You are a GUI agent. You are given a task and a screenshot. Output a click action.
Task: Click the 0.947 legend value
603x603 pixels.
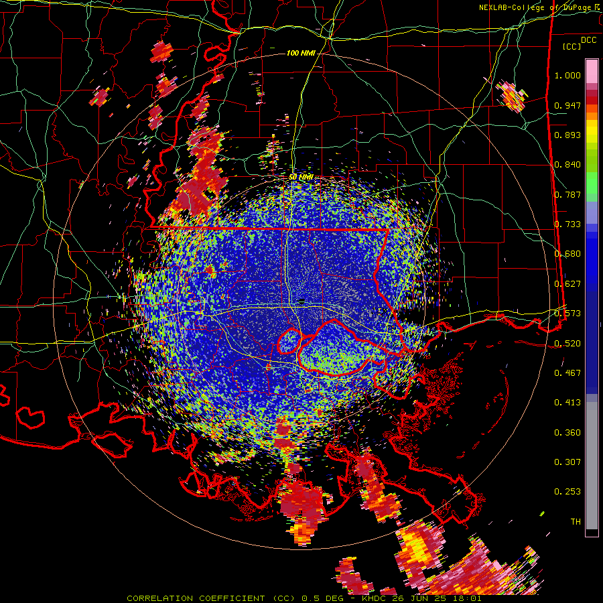[x=567, y=105]
